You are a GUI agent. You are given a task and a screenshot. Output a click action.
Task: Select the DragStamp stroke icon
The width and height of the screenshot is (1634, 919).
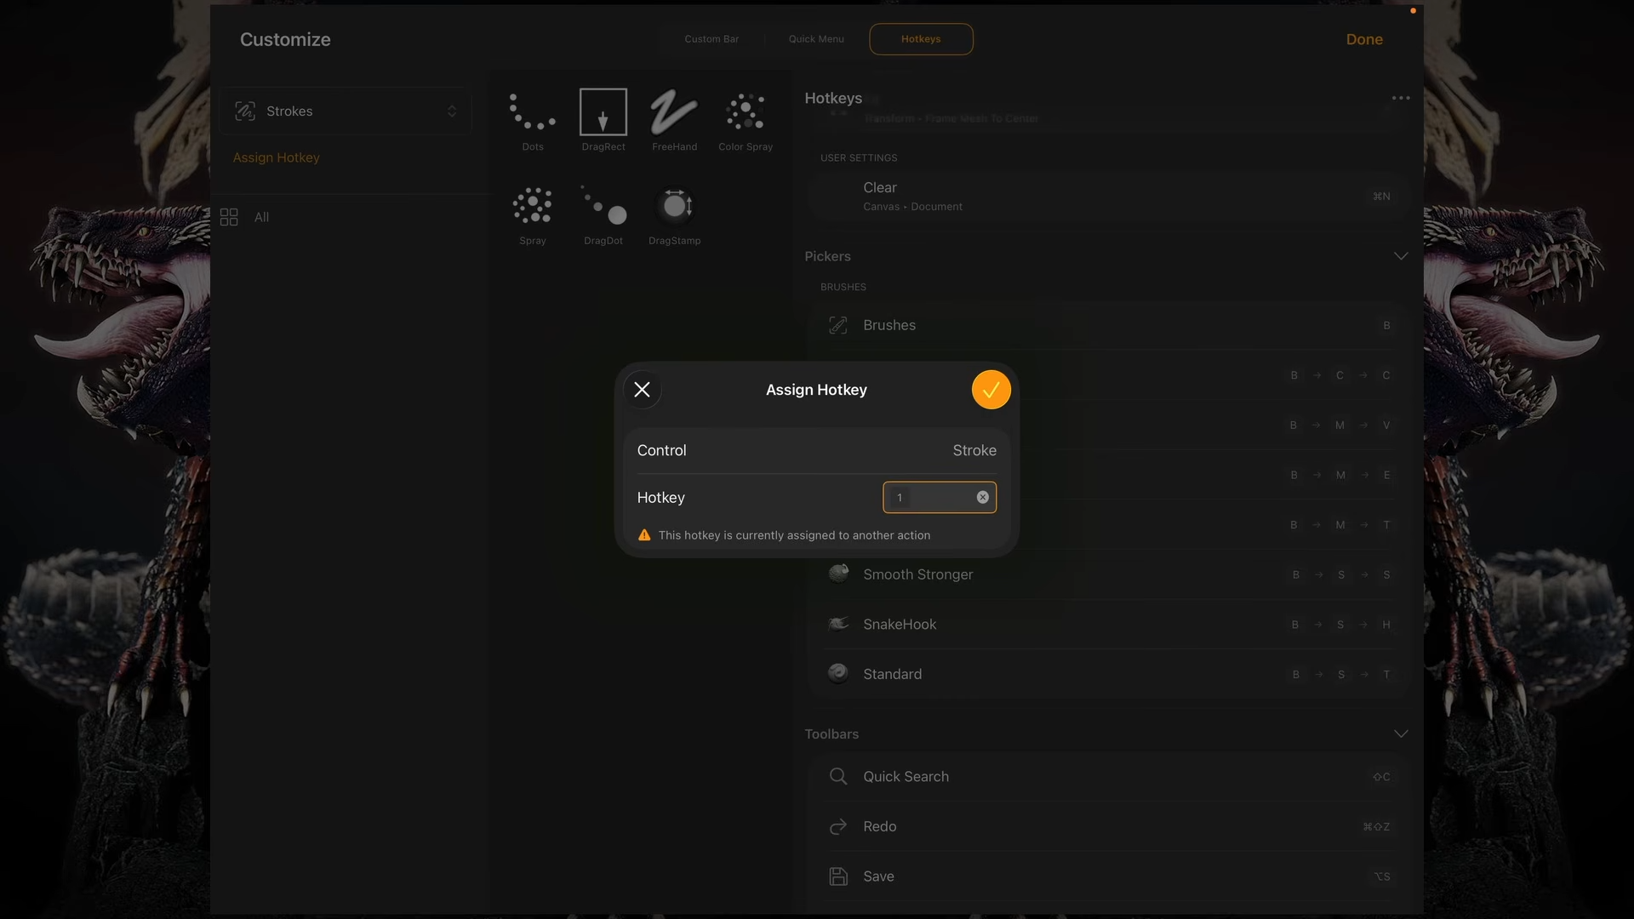(675, 206)
